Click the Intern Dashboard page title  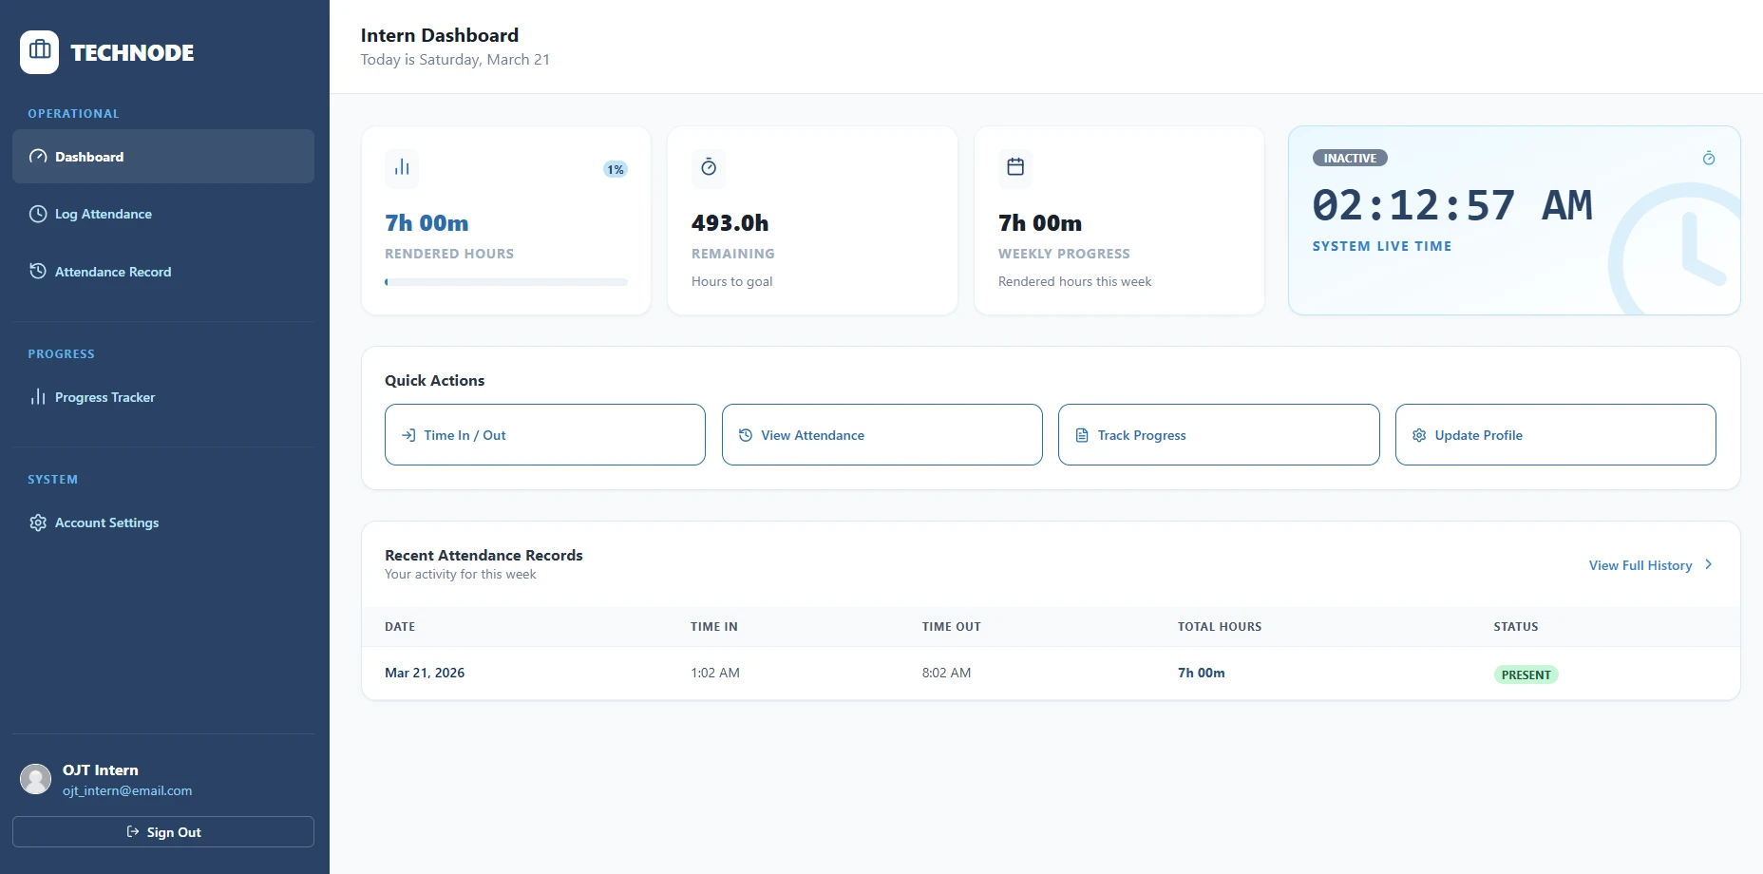[440, 35]
